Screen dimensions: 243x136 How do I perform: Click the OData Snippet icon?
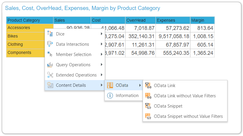click(x=148, y=106)
